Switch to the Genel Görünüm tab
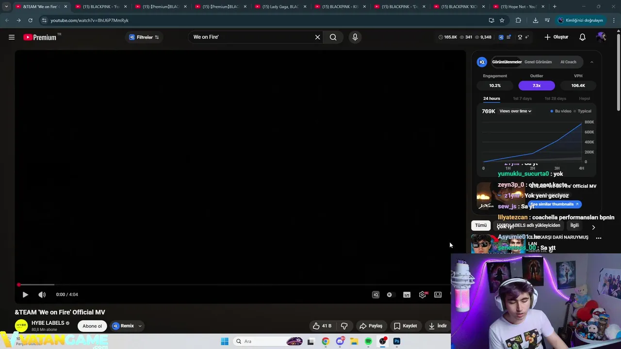Screen dimensions: 621x349 click(538, 62)
